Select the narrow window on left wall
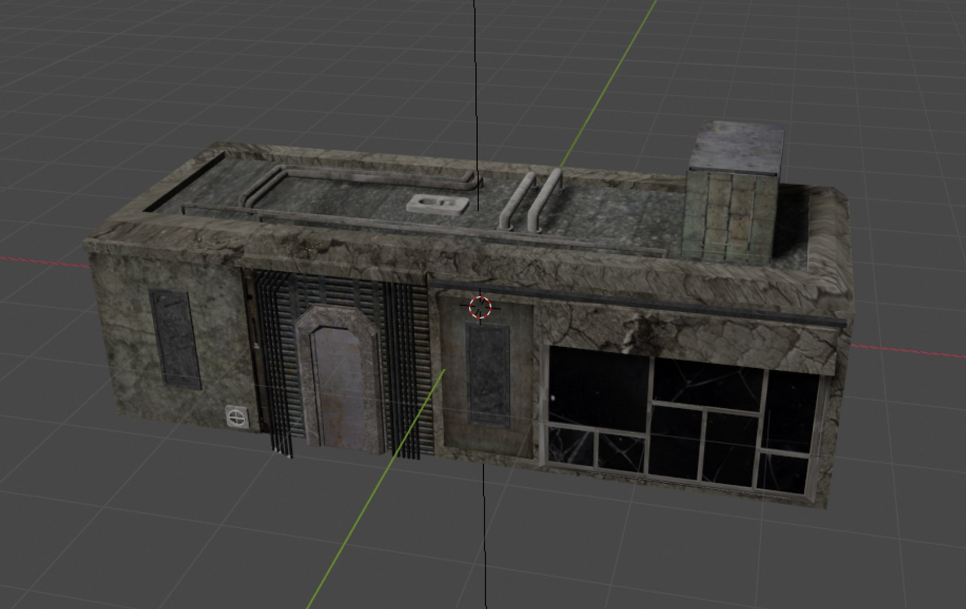The height and width of the screenshot is (609, 966). (x=175, y=339)
